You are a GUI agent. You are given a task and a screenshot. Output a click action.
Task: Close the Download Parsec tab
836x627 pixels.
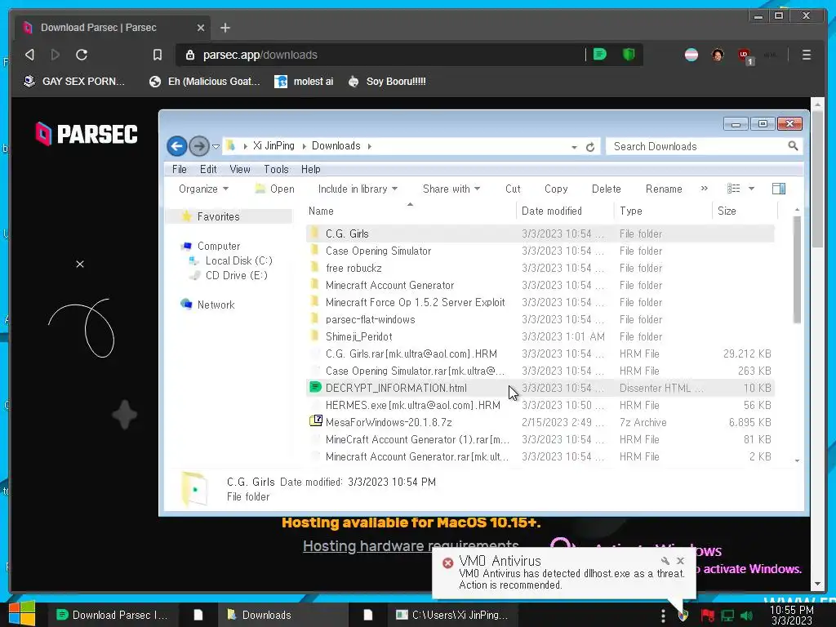point(201,28)
